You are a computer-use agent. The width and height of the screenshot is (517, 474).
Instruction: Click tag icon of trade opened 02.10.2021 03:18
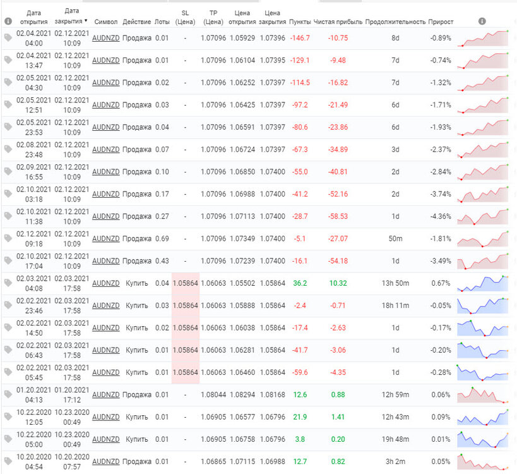pyautogui.click(x=8, y=194)
